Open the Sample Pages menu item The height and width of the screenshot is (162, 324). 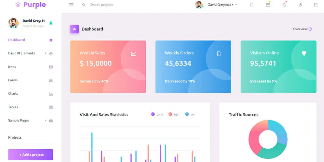point(18,121)
